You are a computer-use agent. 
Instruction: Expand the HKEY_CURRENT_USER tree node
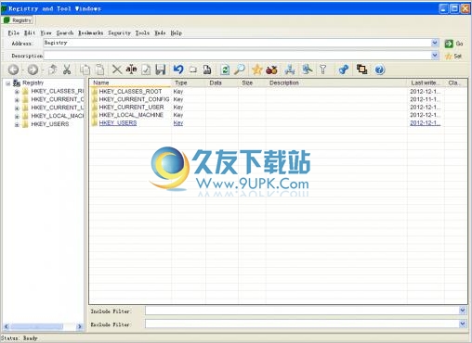tap(17, 108)
